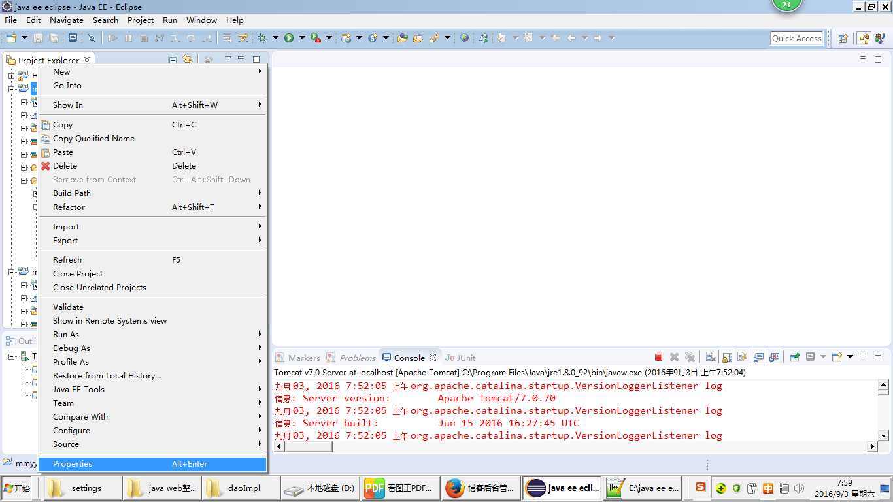Image resolution: width=893 pixels, height=502 pixels.
Task: Click the Open Task folder icon
Action: click(418, 39)
